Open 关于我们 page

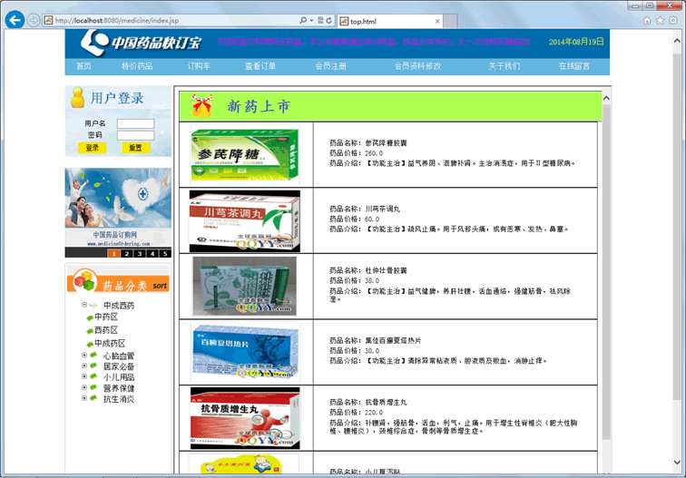(x=505, y=66)
